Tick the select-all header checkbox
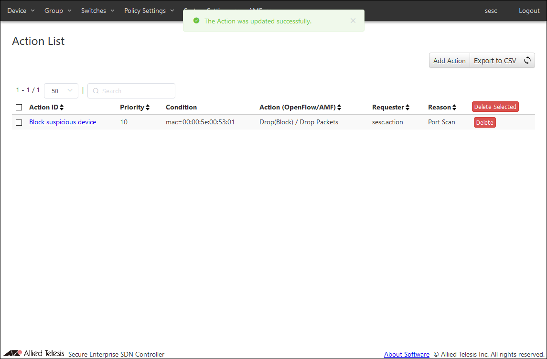This screenshot has height=359, width=547. 19,107
